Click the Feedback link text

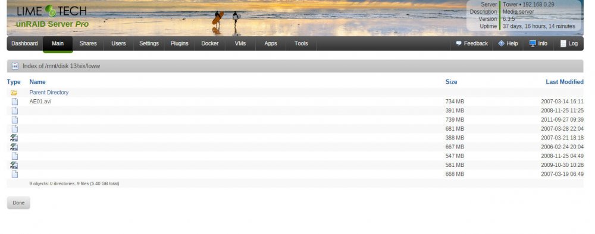pos(476,43)
